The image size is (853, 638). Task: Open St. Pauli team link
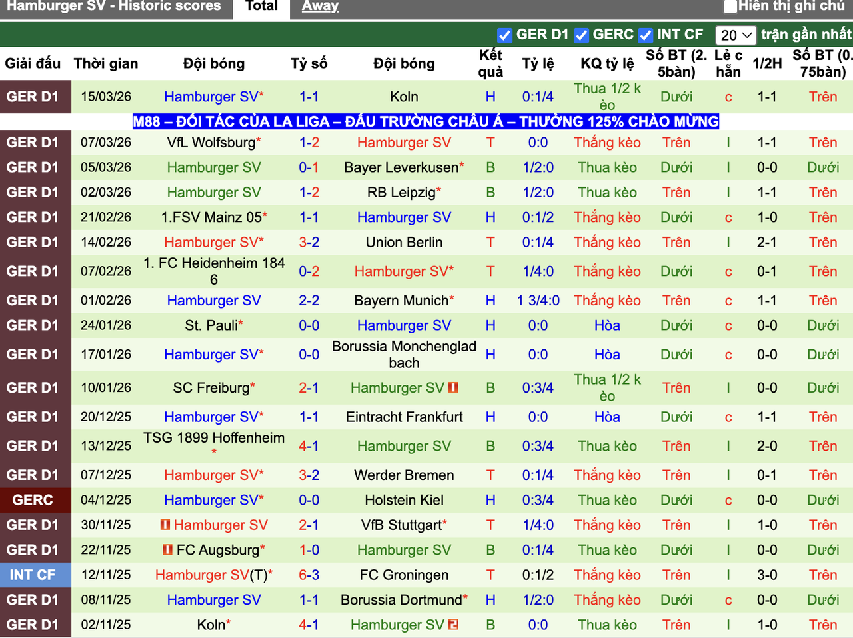[x=211, y=326]
